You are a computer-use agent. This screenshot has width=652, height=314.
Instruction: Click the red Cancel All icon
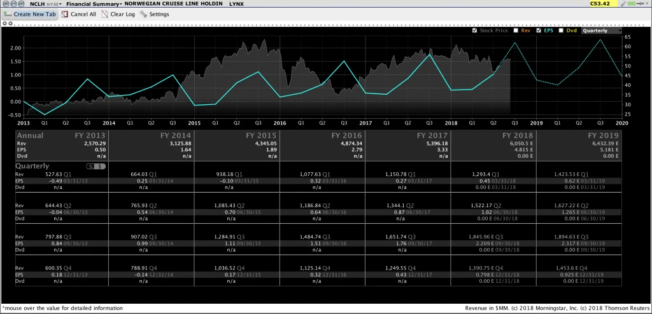(64, 14)
